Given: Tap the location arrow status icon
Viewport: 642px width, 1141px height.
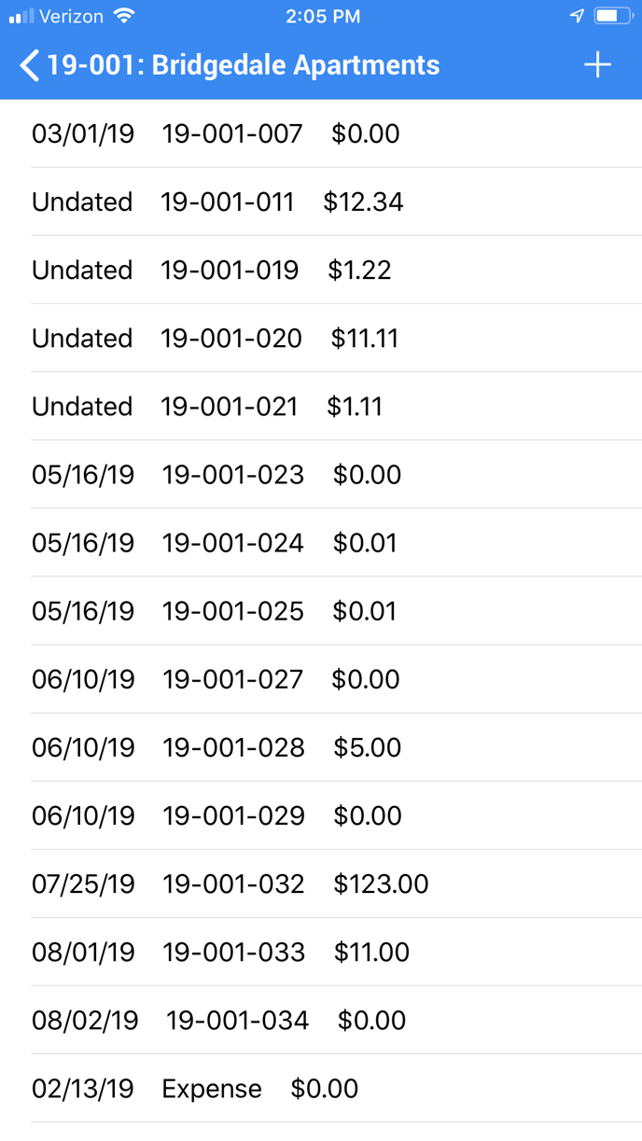Looking at the screenshot, I should tap(578, 17).
